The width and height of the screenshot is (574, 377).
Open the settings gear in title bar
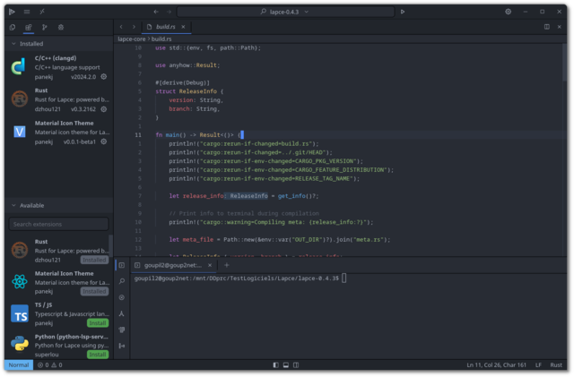(x=508, y=12)
